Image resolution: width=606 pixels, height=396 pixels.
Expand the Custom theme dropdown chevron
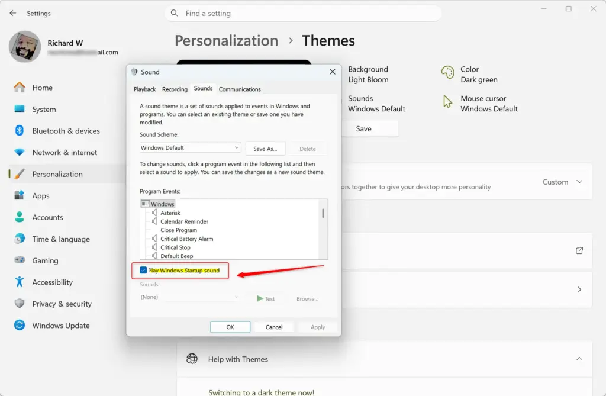[x=579, y=182]
